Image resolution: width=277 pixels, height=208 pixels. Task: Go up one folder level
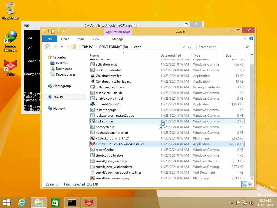68,47
